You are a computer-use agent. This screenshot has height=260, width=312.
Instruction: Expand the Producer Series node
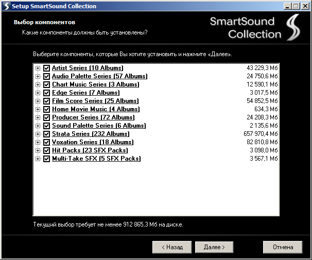pyautogui.click(x=38, y=118)
